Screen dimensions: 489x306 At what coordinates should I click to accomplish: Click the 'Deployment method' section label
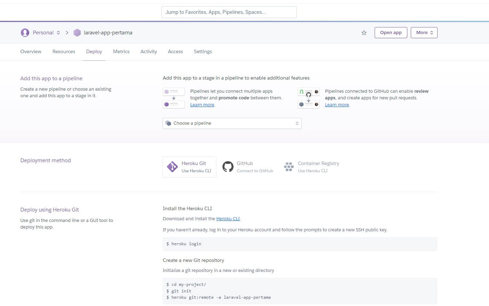(46, 160)
